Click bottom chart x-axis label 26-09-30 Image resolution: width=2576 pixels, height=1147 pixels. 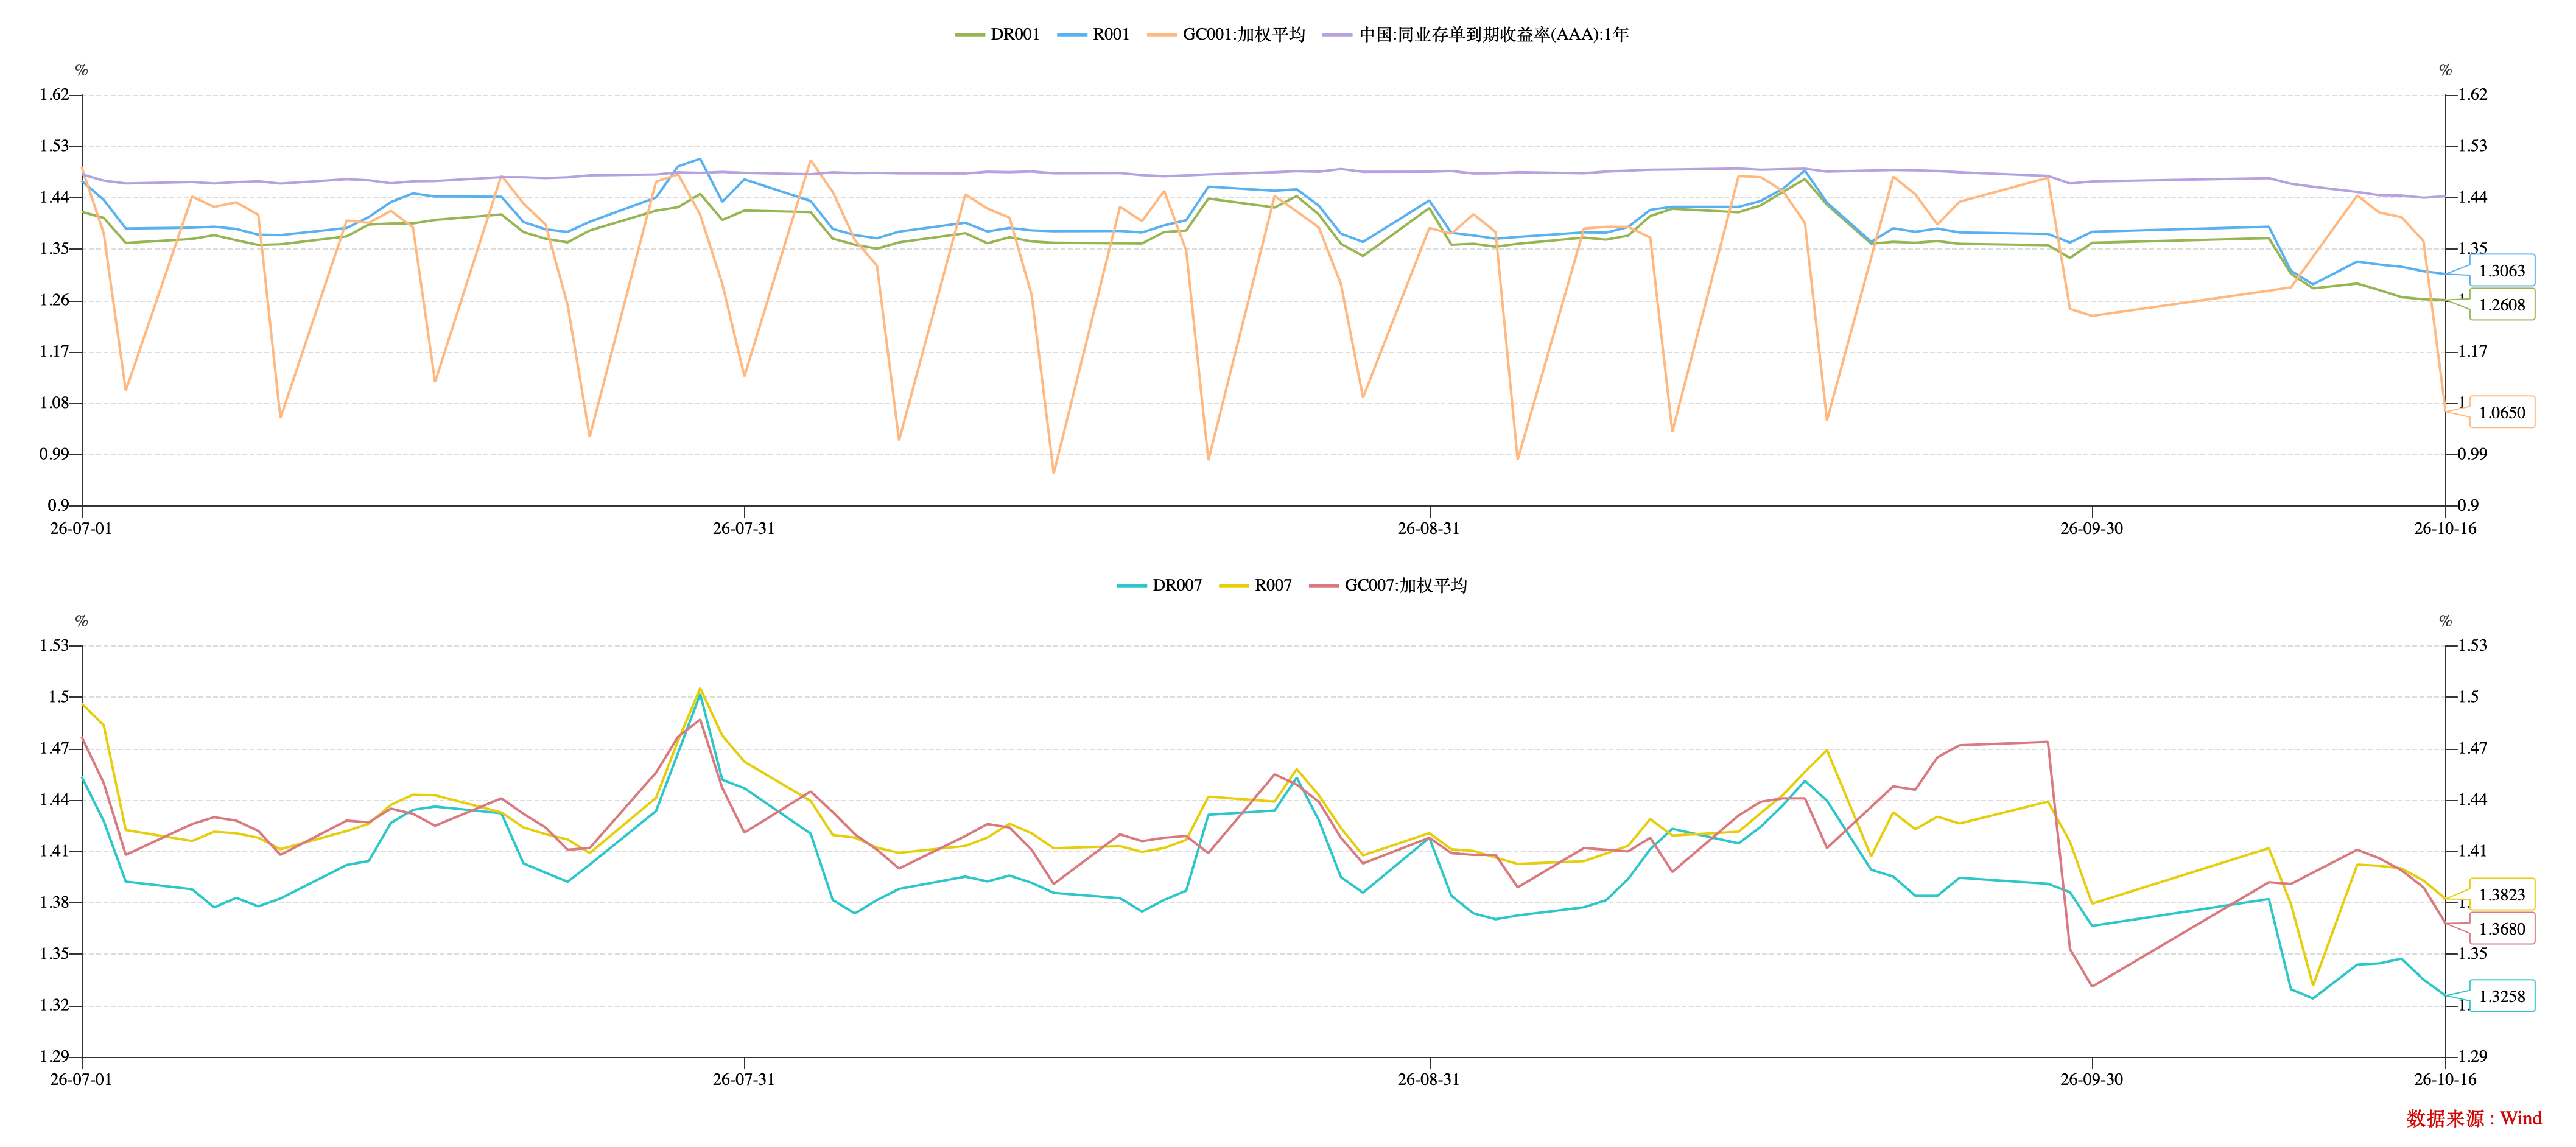pos(2091,1079)
